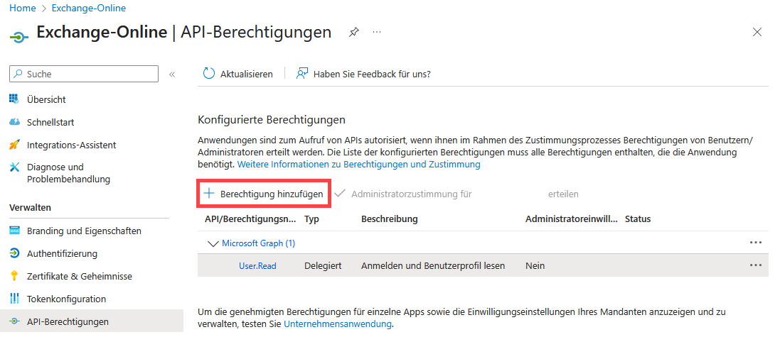The width and height of the screenshot is (780, 337).
Task: Open Integrations-Assistent rocket item
Action: point(71,145)
